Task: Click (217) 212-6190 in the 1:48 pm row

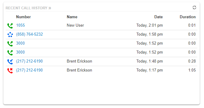Action: (29, 61)
